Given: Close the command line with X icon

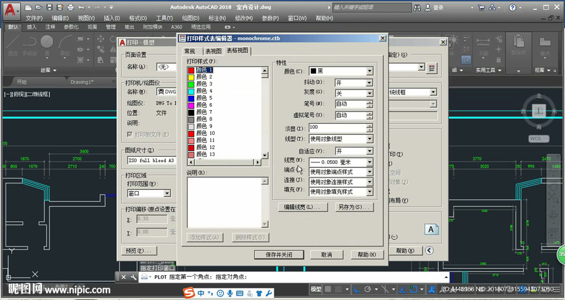Looking at the screenshot, I should click(124, 277).
